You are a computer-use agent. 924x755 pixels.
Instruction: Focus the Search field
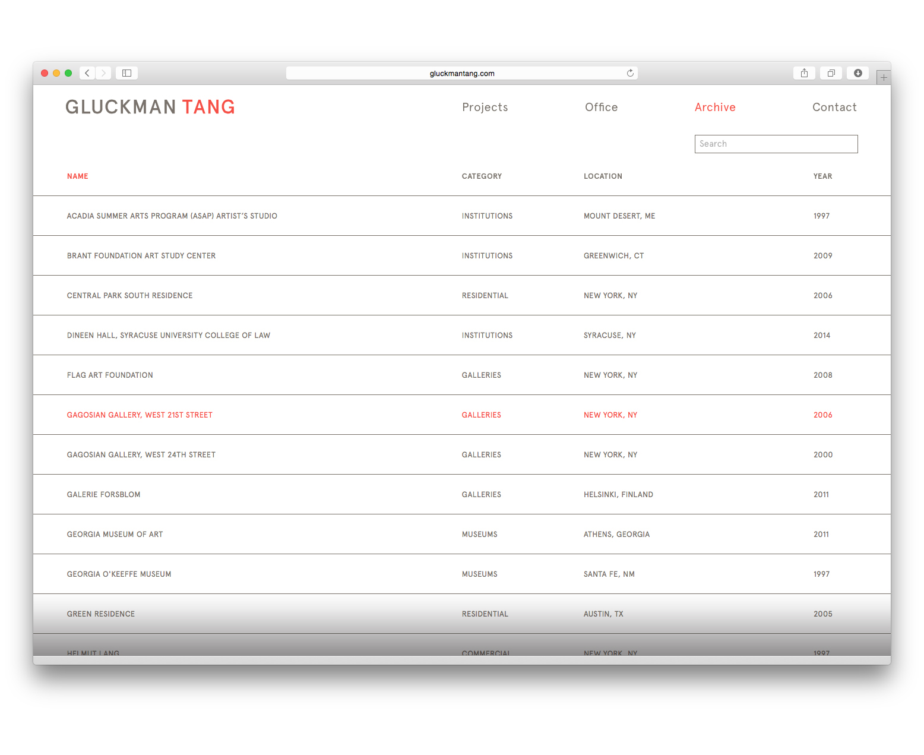click(776, 144)
